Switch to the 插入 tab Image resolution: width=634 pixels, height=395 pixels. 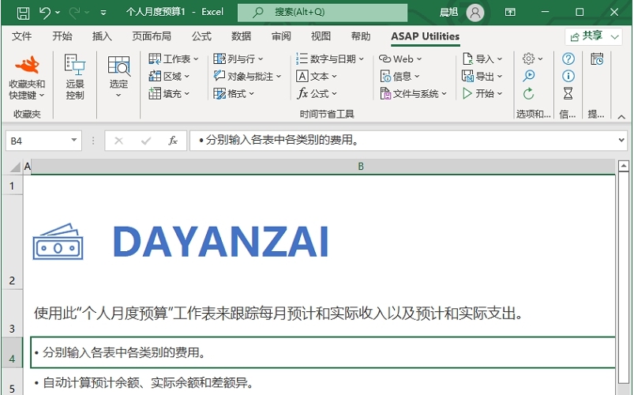102,36
